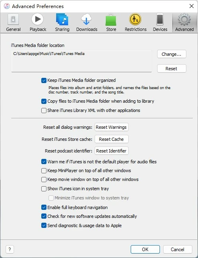This screenshot has width=198, height=258.
Task: Open the Store shopping bag icon
Action: tap(111, 19)
